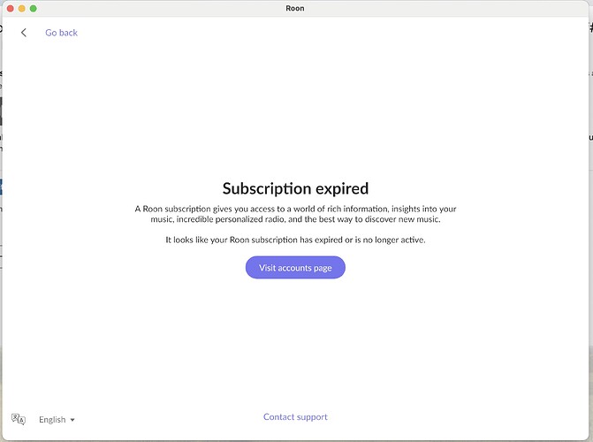Follow the Go back link

point(61,33)
